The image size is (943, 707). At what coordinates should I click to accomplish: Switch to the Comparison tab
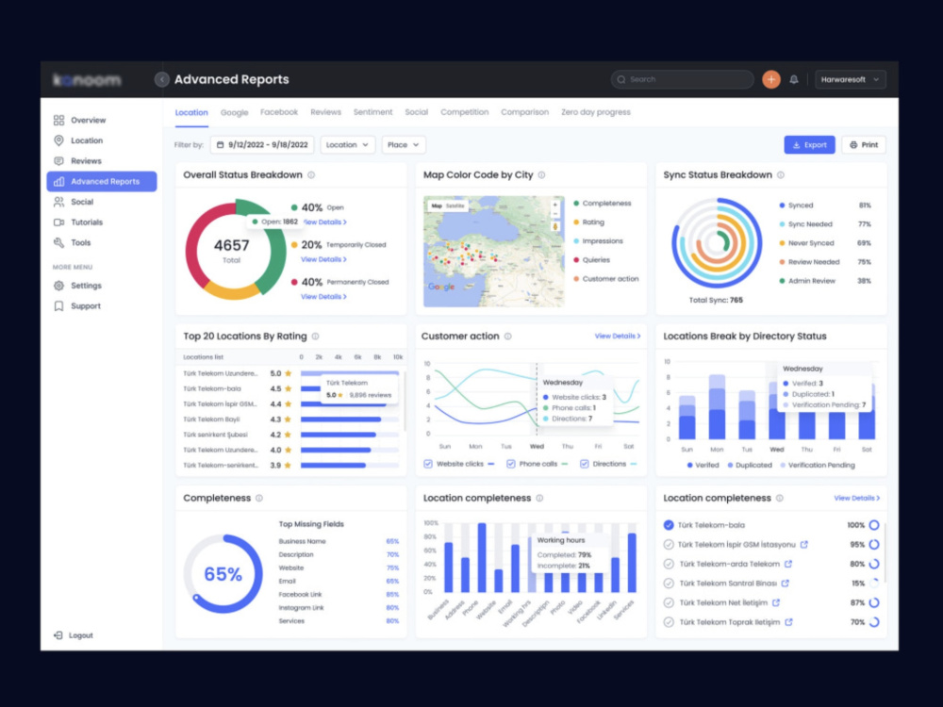coord(524,112)
